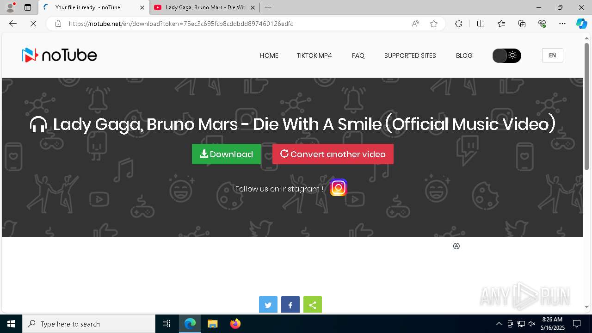Click the taskbar search box
The width and height of the screenshot is (592, 333).
click(89, 324)
